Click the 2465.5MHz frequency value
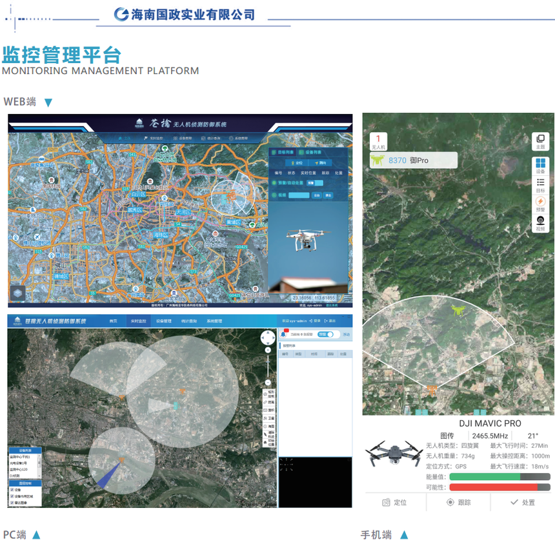Screen dimensions: 555x560 pos(490,436)
